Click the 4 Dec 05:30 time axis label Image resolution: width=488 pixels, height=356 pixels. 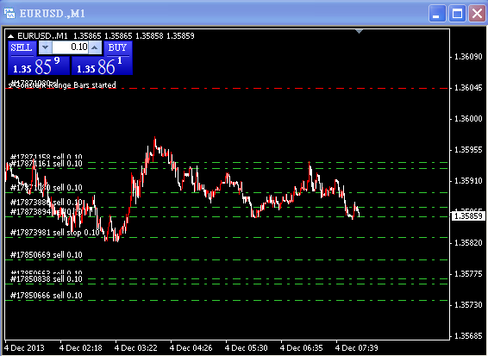[247, 348]
